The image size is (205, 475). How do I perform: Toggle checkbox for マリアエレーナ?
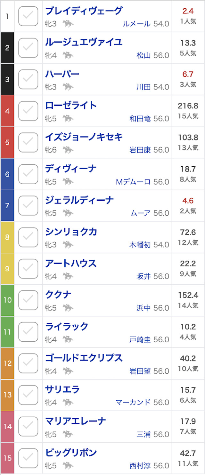[28, 426]
